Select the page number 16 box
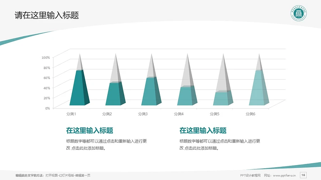Screen dimensions: 321x180 [x=303, y=175]
